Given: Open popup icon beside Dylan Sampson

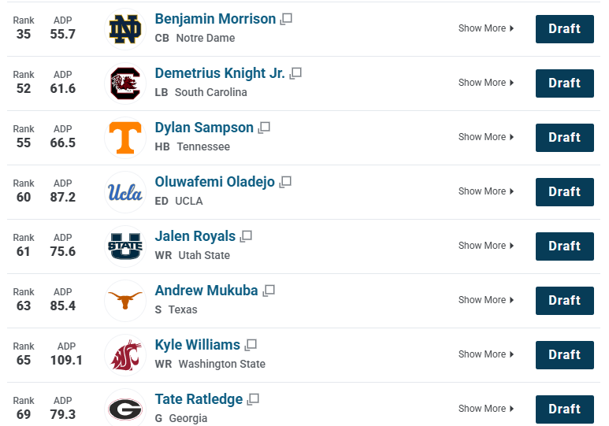Looking at the screenshot, I should (264, 128).
